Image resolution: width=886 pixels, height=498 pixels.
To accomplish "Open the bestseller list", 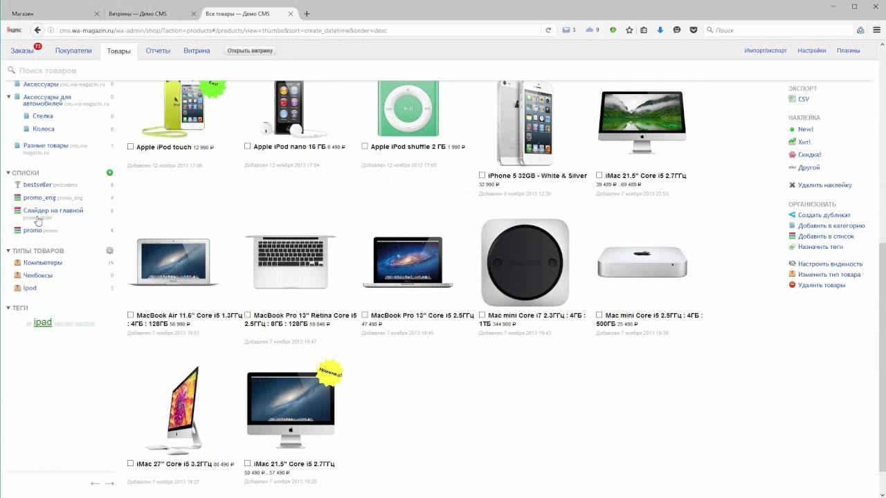I will (x=37, y=185).
